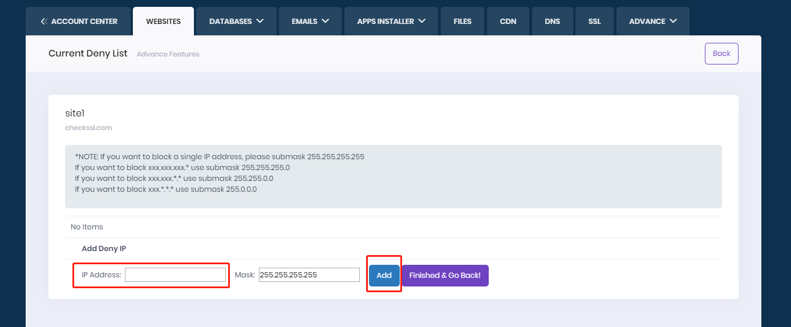Select the site1 heading

[x=75, y=114]
